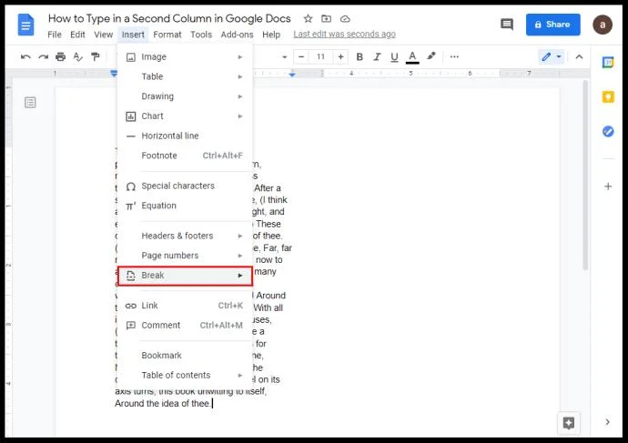Open Google Keep side panel
This screenshot has width=628, height=443.
(608, 96)
